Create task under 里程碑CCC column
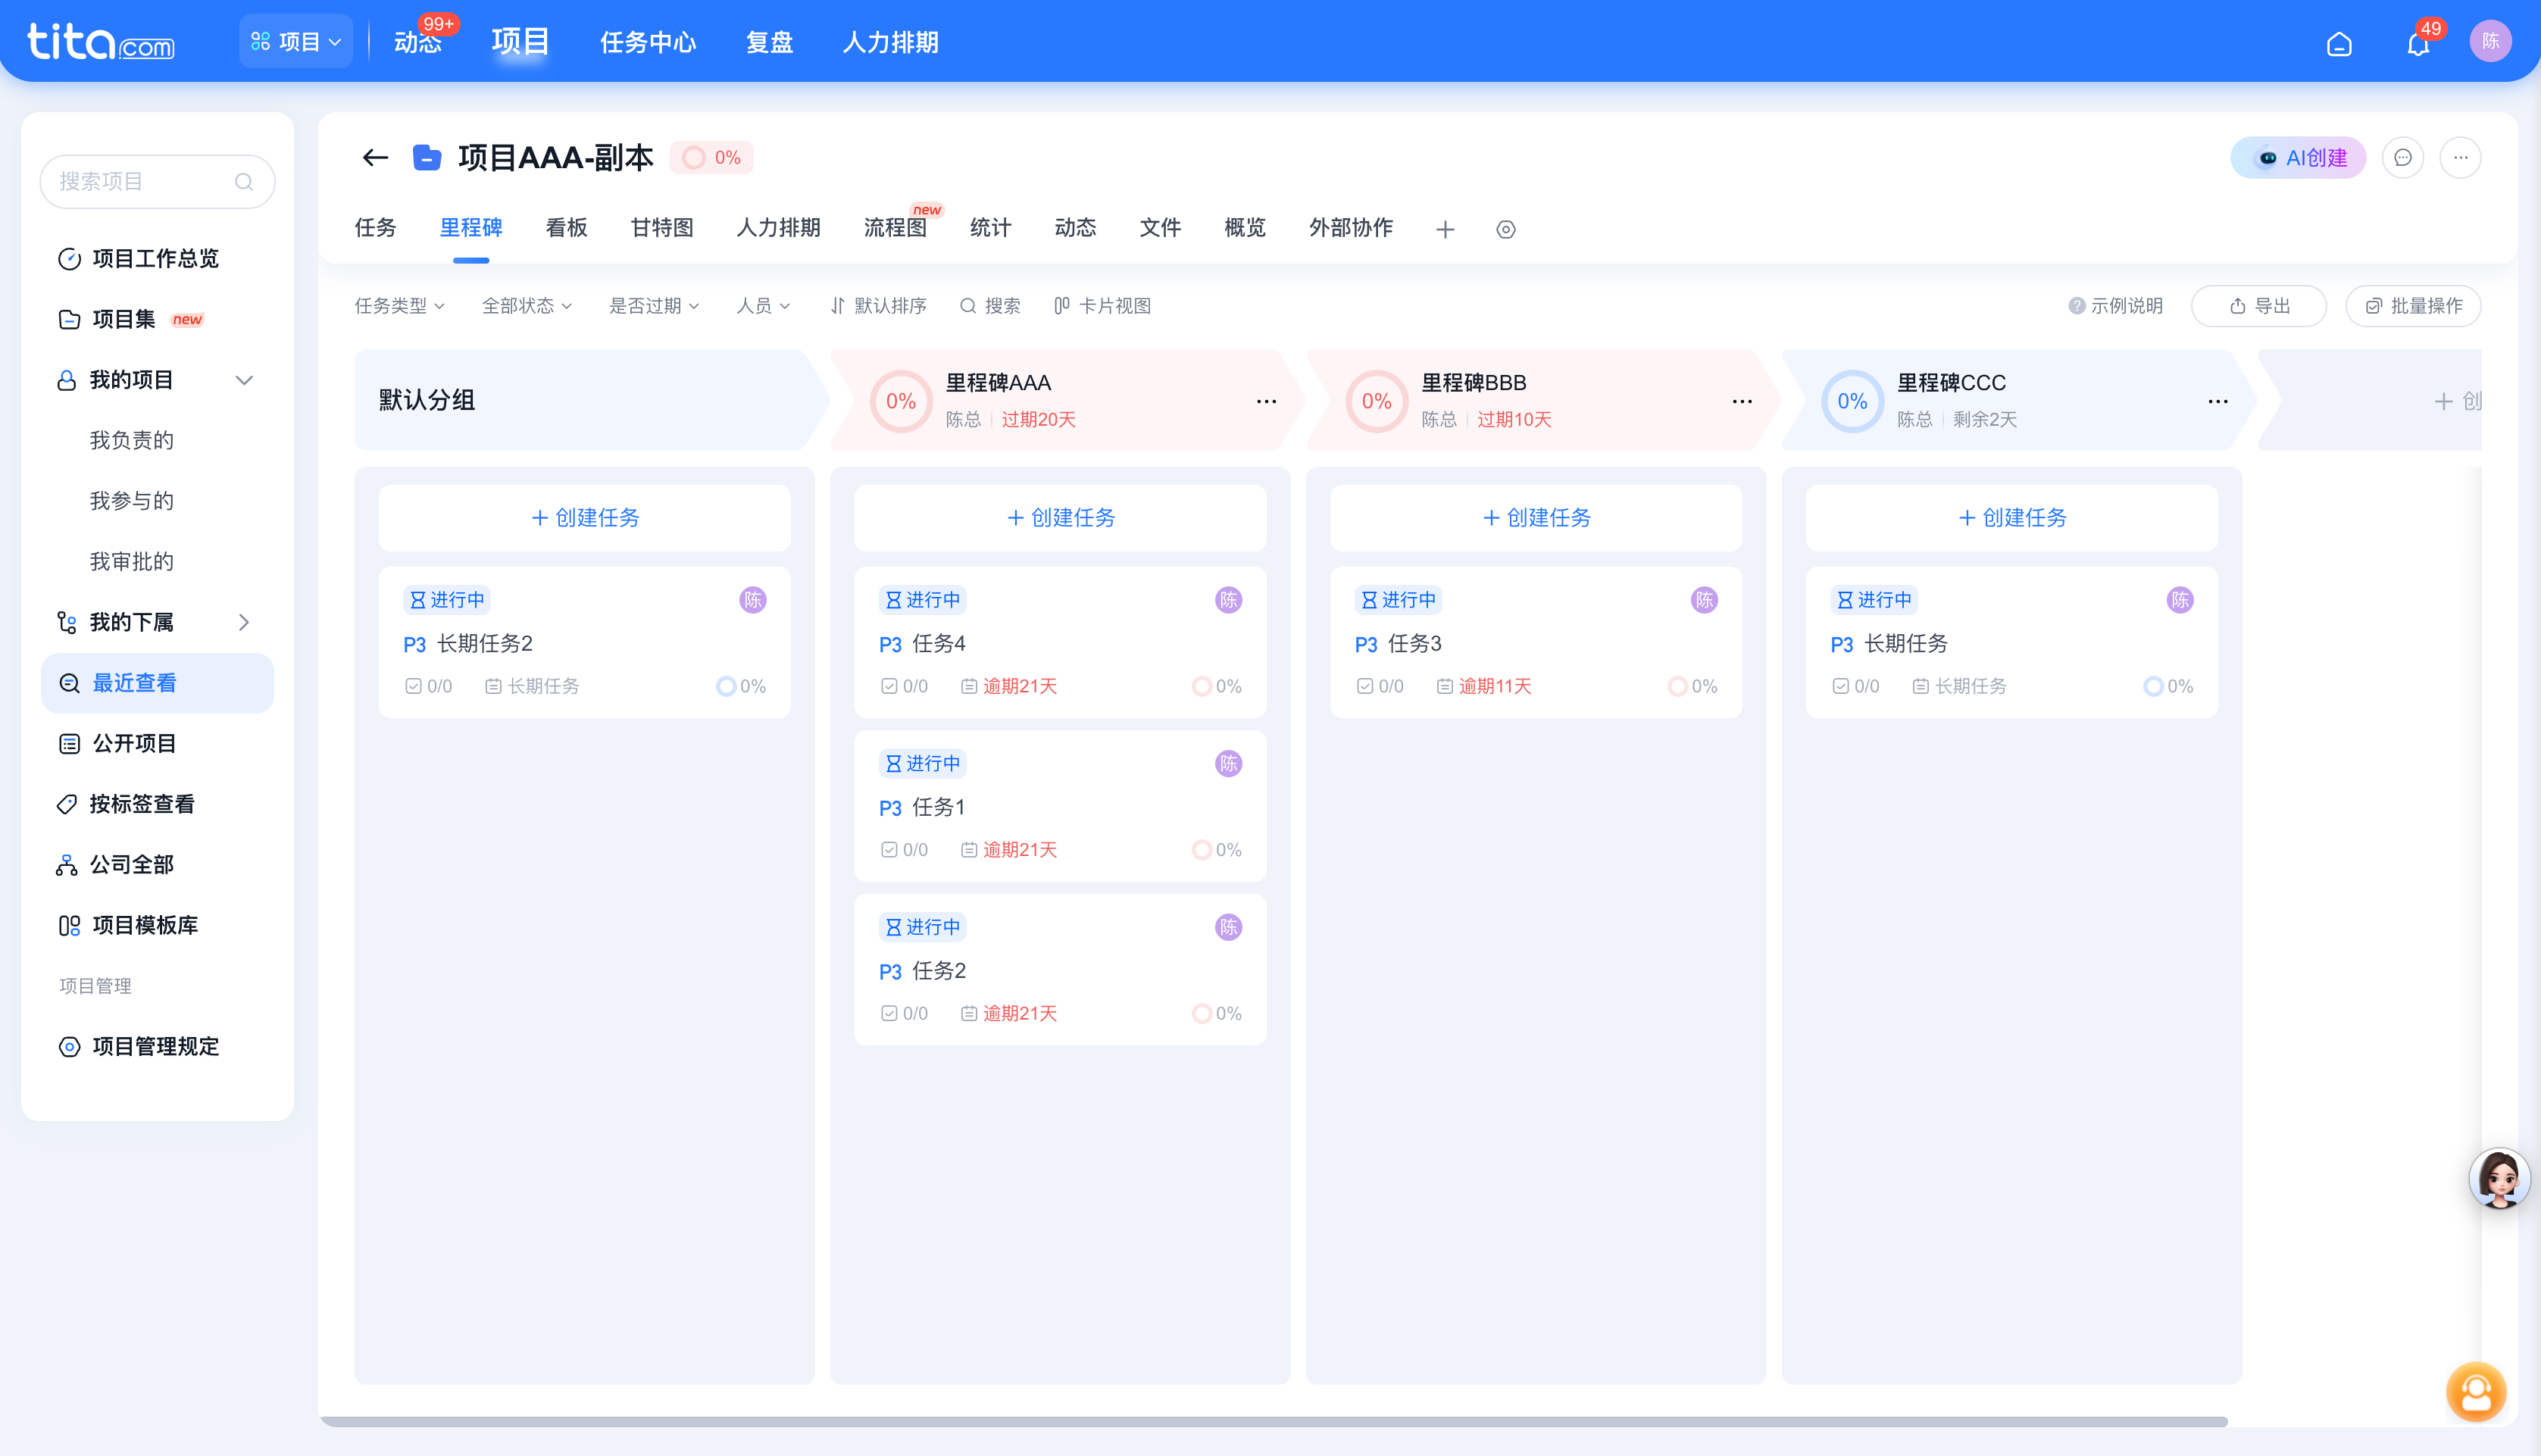The height and width of the screenshot is (1456, 2541). point(2011,517)
